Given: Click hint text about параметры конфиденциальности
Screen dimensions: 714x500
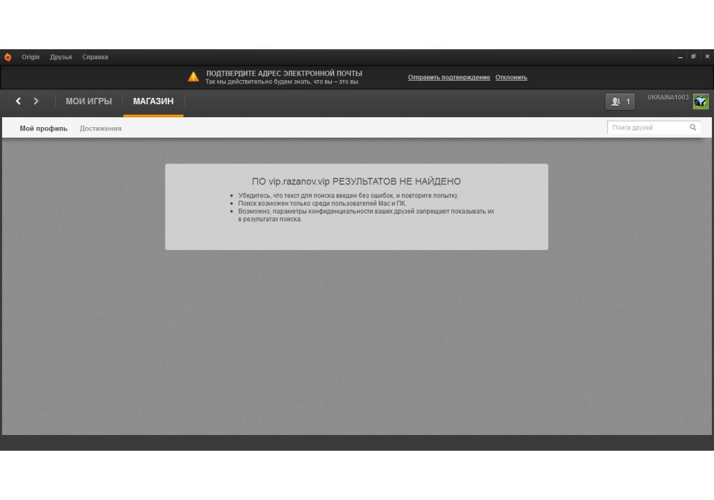Looking at the screenshot, I should [x=366, y=215].
